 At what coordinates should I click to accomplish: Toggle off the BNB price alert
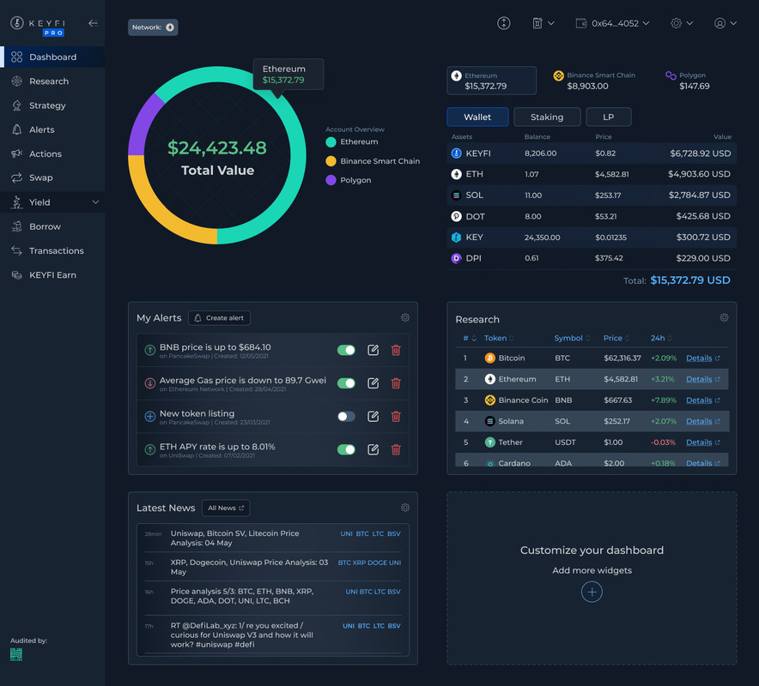tap(346, 350)
